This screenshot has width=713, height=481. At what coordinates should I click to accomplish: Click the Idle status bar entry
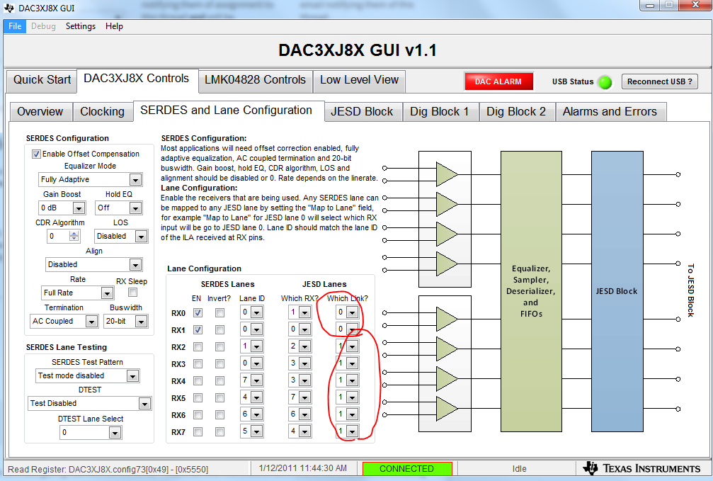tap(519, 469)
